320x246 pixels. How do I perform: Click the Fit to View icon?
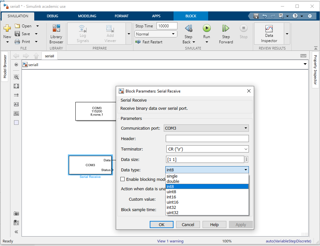[x=16, y=86]
